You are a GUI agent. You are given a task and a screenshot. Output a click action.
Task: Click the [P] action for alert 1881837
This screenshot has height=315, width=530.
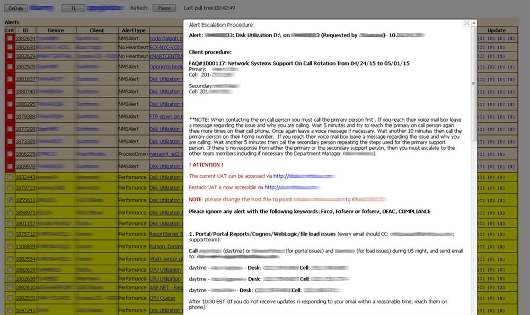point(491,79)
